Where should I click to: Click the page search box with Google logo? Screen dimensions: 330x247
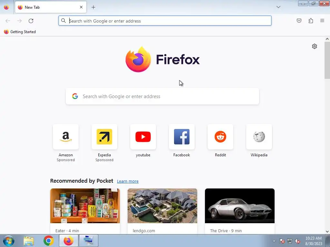(x=162, y=96)
